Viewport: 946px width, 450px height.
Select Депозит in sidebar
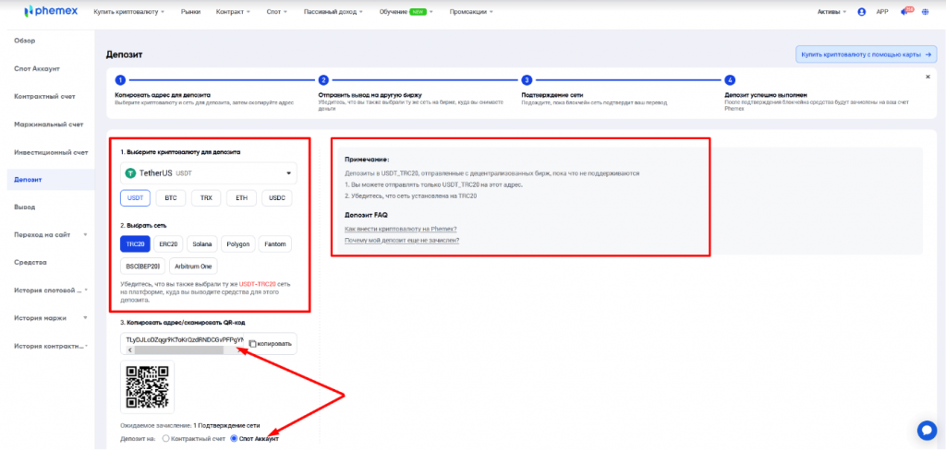(x=51, y=180)
